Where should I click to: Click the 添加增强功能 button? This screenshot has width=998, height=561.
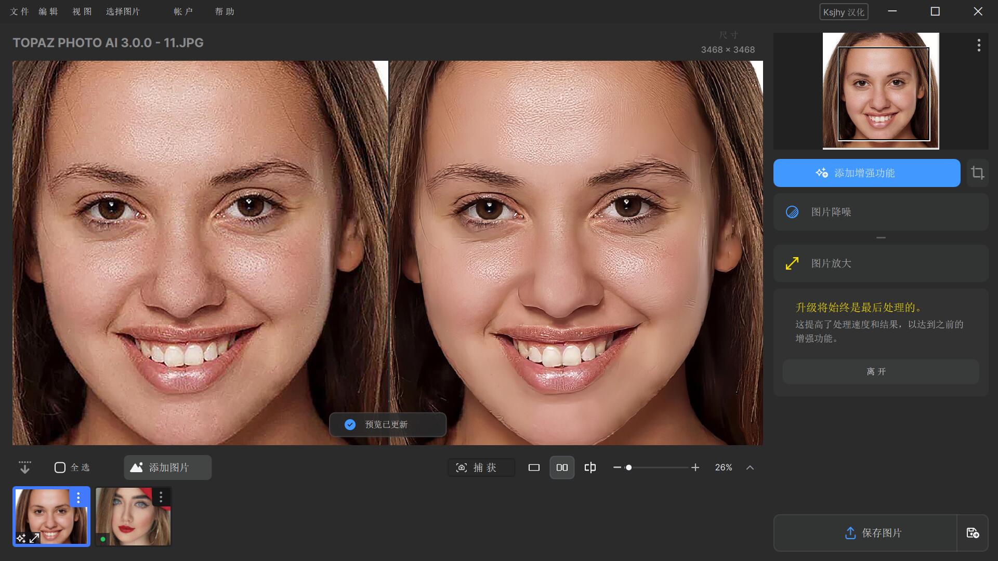click(x=866, y=173)
